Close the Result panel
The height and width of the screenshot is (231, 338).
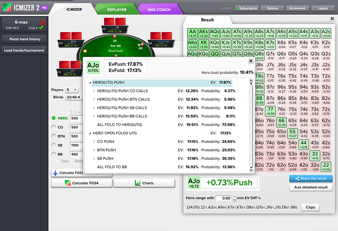click(x=332, y=19)
